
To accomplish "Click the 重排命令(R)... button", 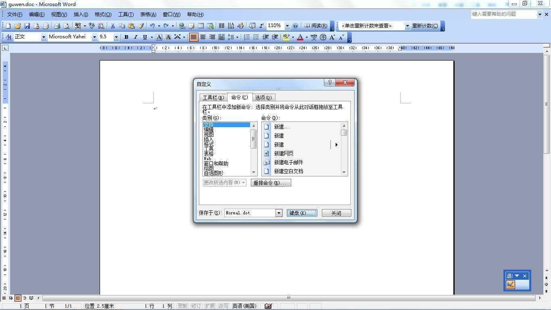I will tap(271, 183).
